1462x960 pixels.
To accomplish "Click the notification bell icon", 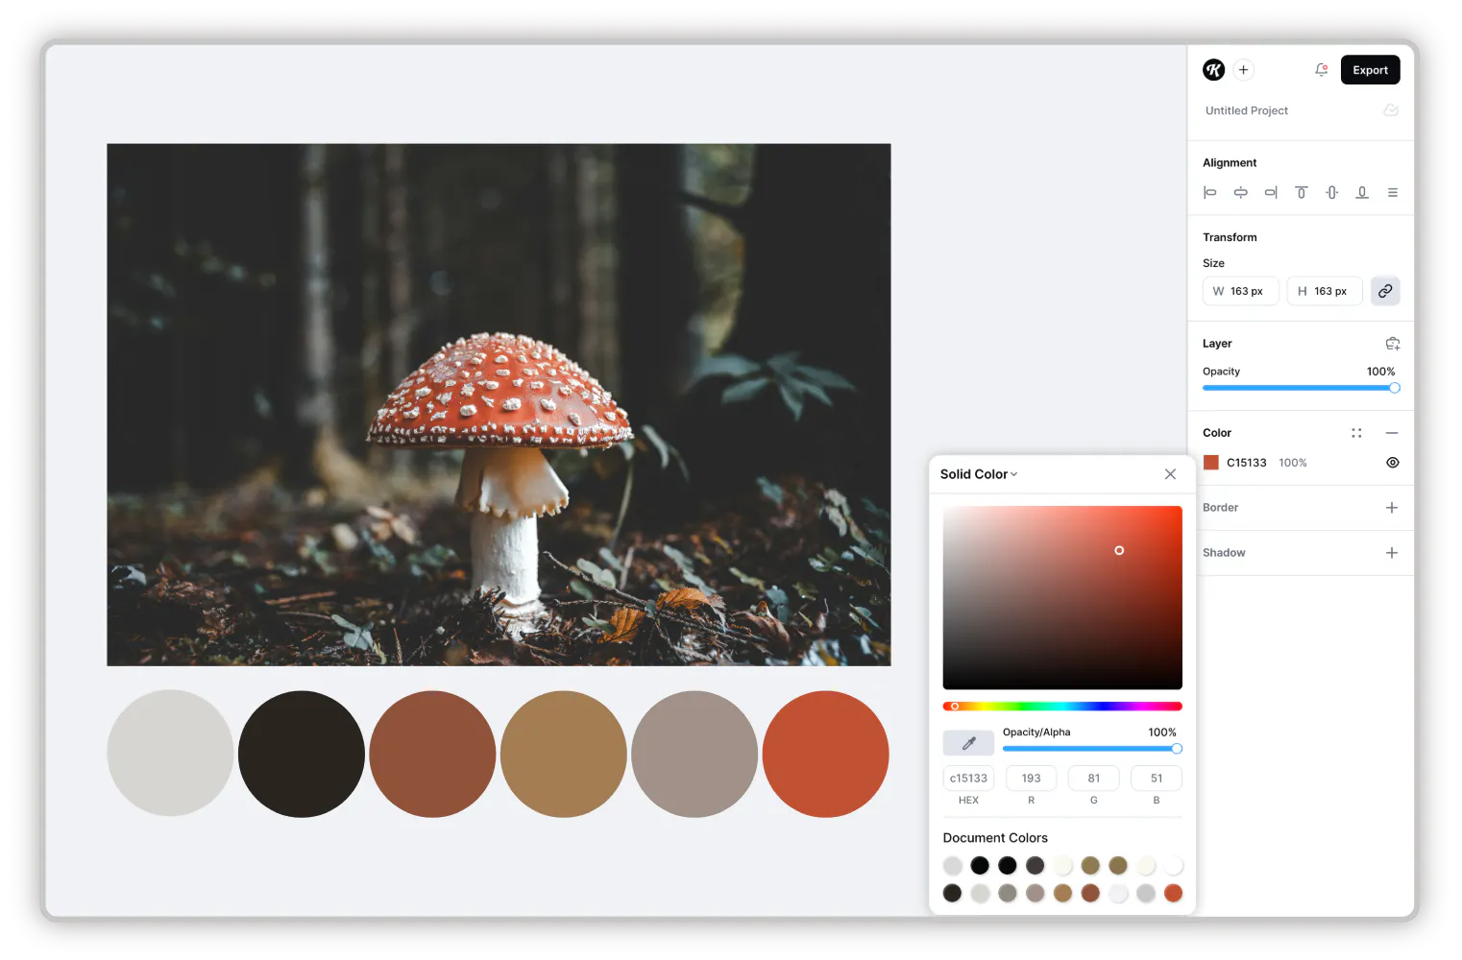I will coord(1321,69).
